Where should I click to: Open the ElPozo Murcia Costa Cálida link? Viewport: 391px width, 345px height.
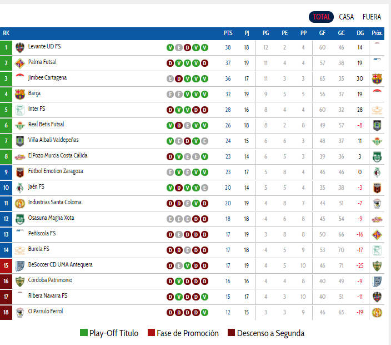click(58, 155)
